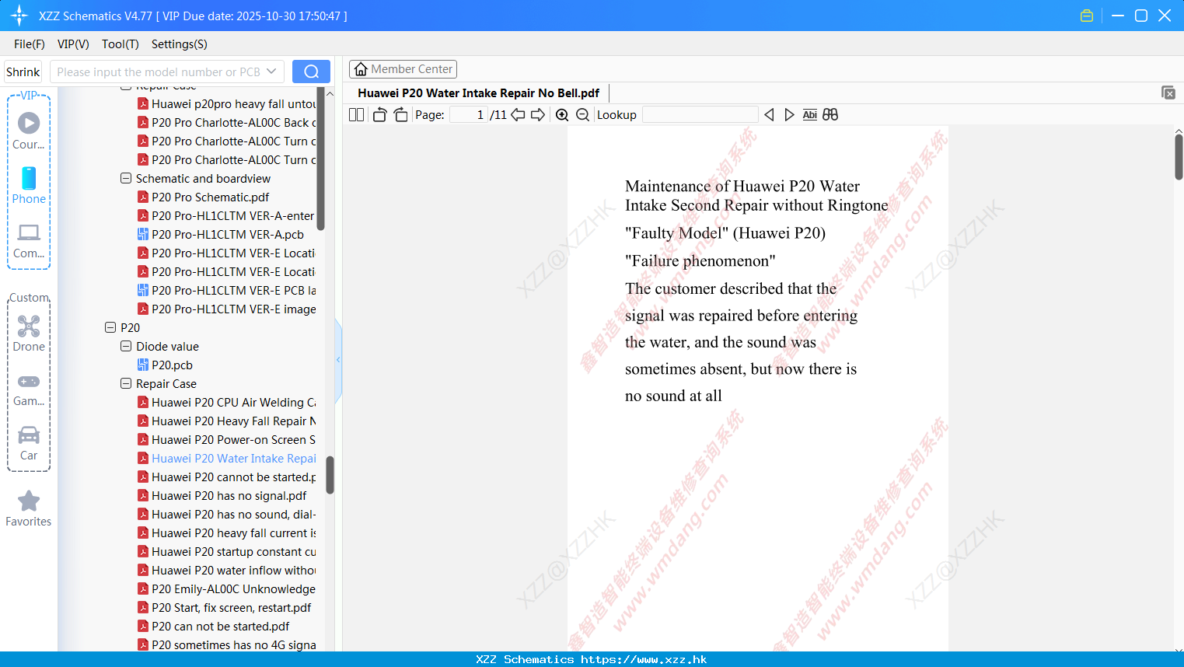Select the Phone category icon

pos(29,185)
